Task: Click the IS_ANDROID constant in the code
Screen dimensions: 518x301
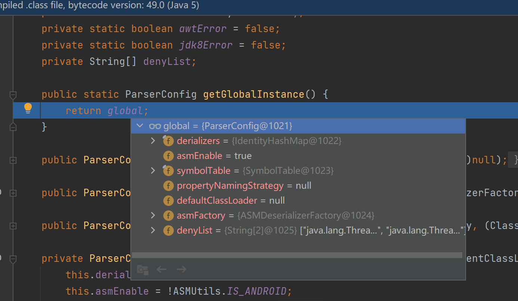Action: tap(257, 291)
